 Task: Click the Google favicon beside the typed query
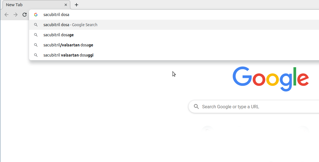pos(36,14)
